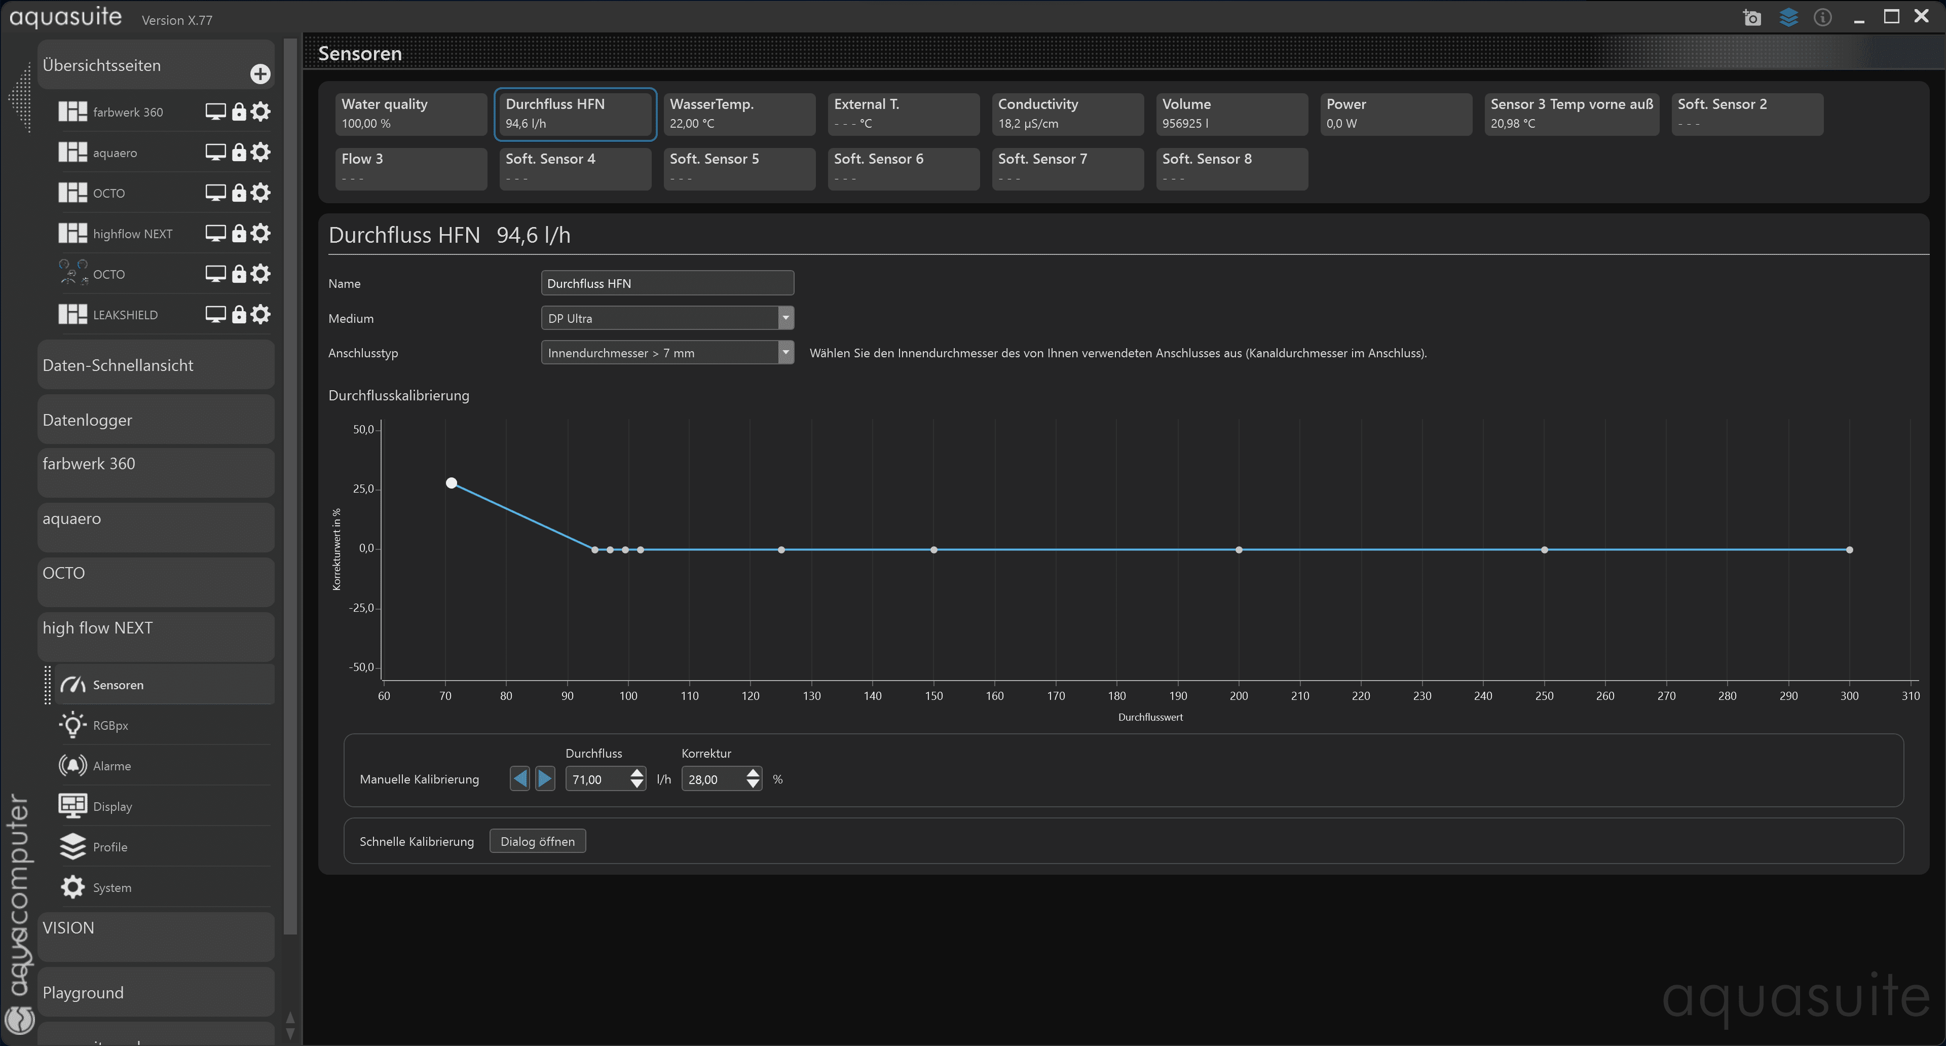1946x1046 pixels.
Task: Open settings gear for farbwerk 360 page
Action: [x=260, y=112]
